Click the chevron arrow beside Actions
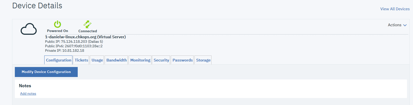This screenshot has width=413, height=105. (x=405, y=25)
